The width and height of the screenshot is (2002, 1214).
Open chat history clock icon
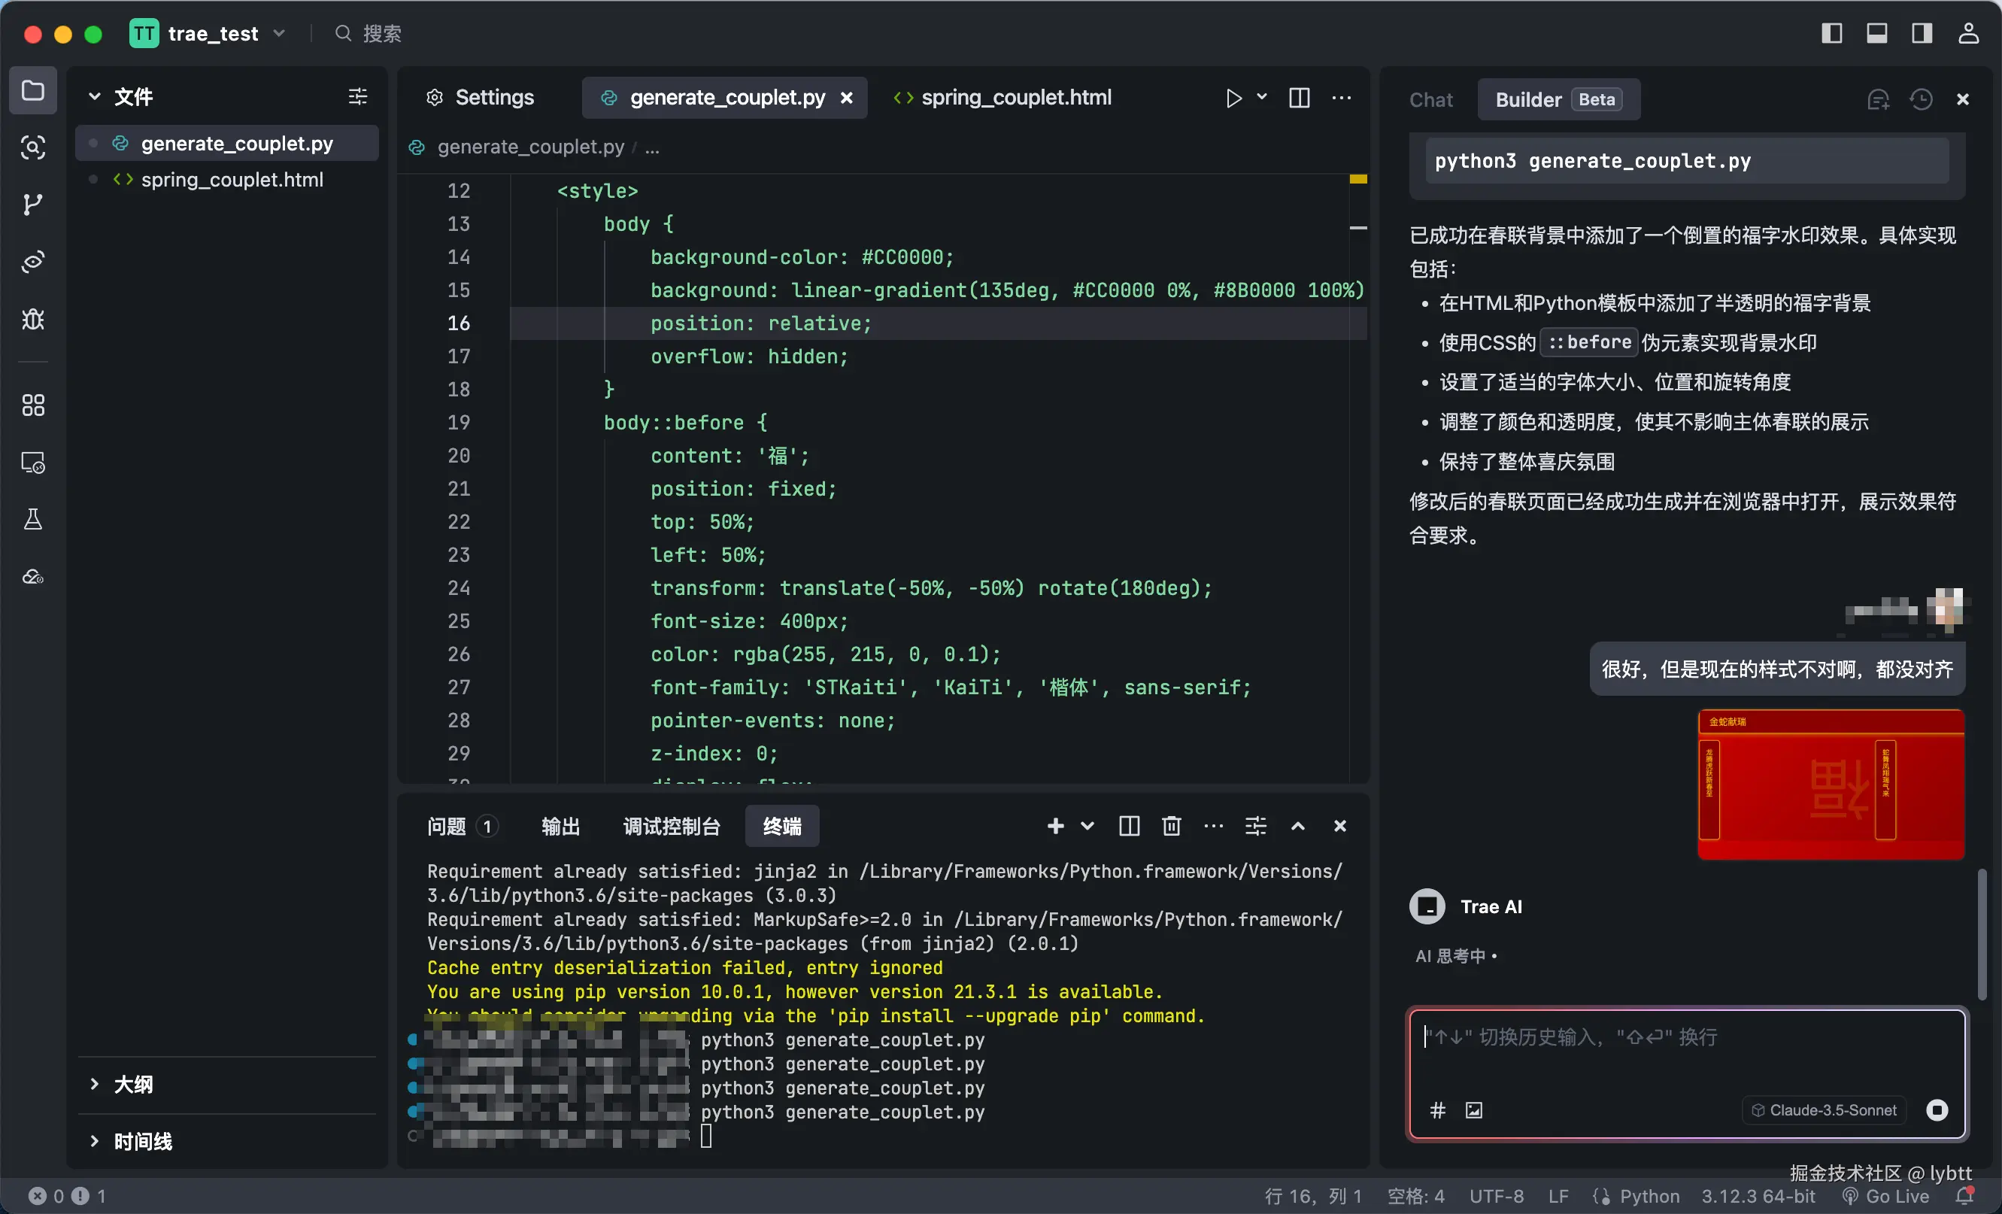tap(1921, 99)
